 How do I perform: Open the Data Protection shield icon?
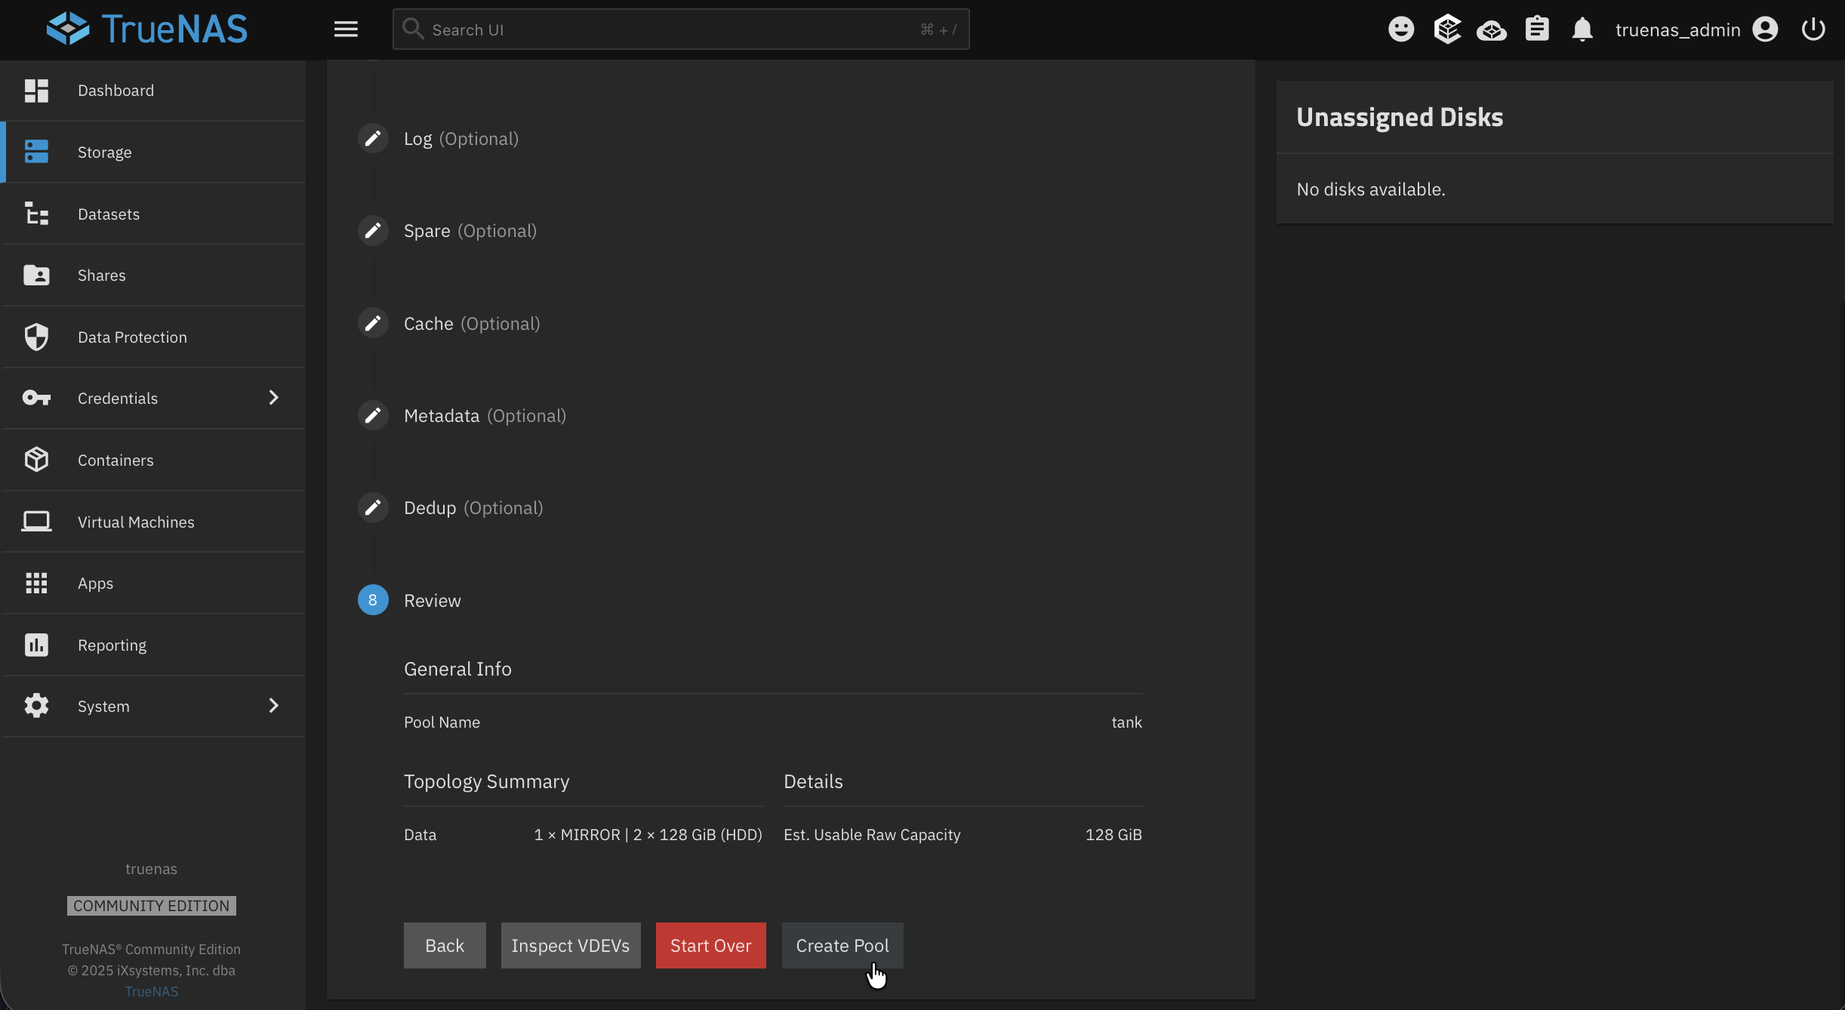pos(37,337)
